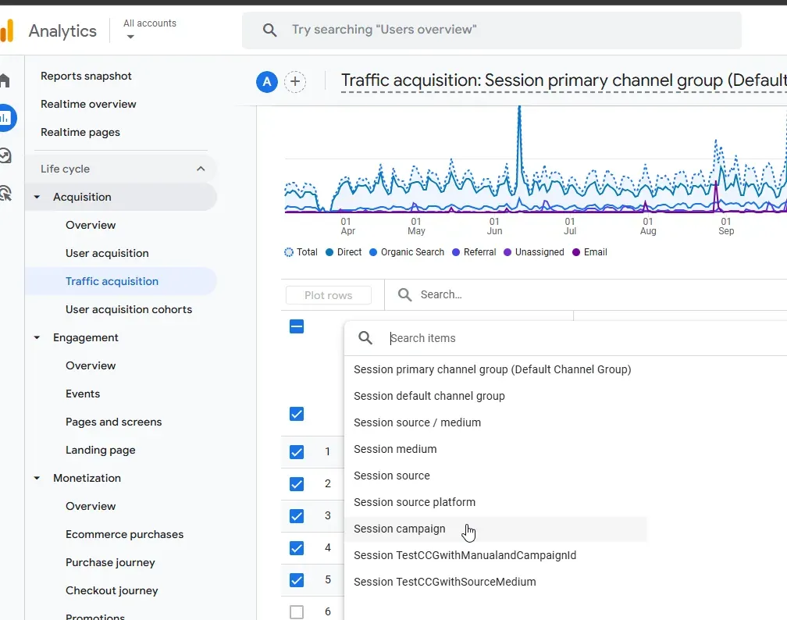Open Acquisition Overview report
The height and width of the screenshot is (620, 787).
[x=91, y=225]
